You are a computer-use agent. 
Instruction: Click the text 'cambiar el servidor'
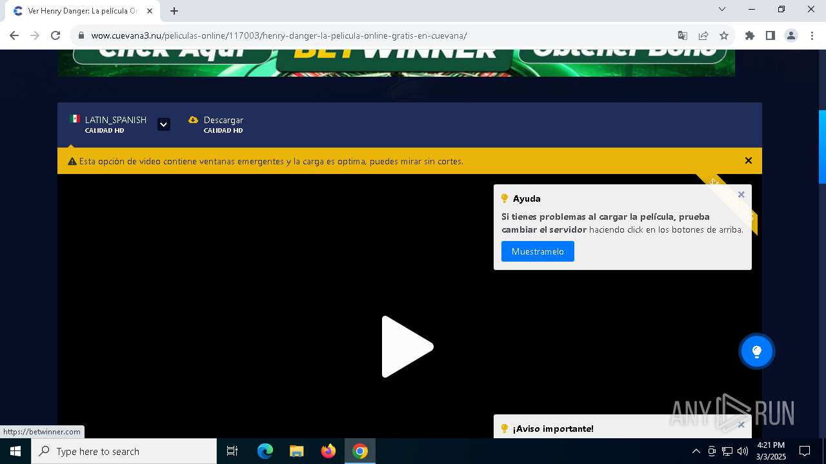pyautogui.click(x=544, y=229)
